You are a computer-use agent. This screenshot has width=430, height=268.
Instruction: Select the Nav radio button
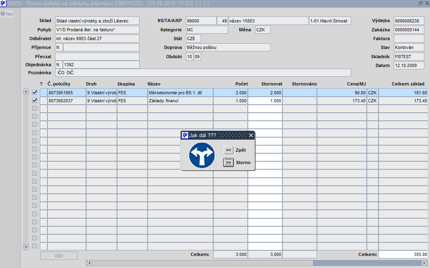click(x=3, y=14)
